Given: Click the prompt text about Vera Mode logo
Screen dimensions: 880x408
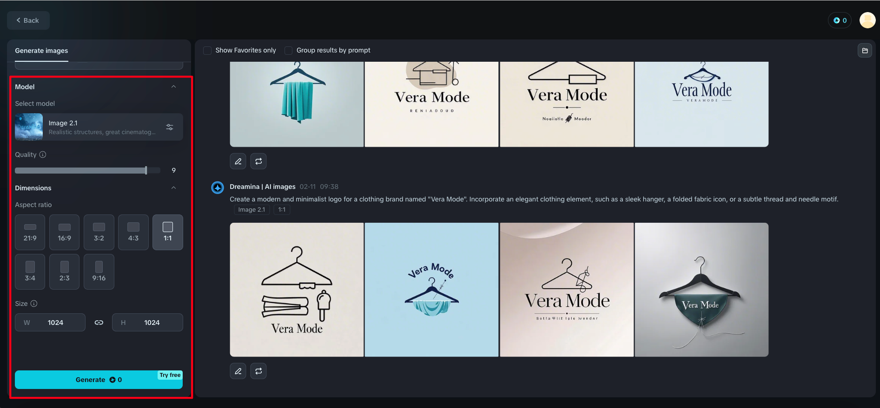Looking at the screenshot, I should tap(534, 199).
